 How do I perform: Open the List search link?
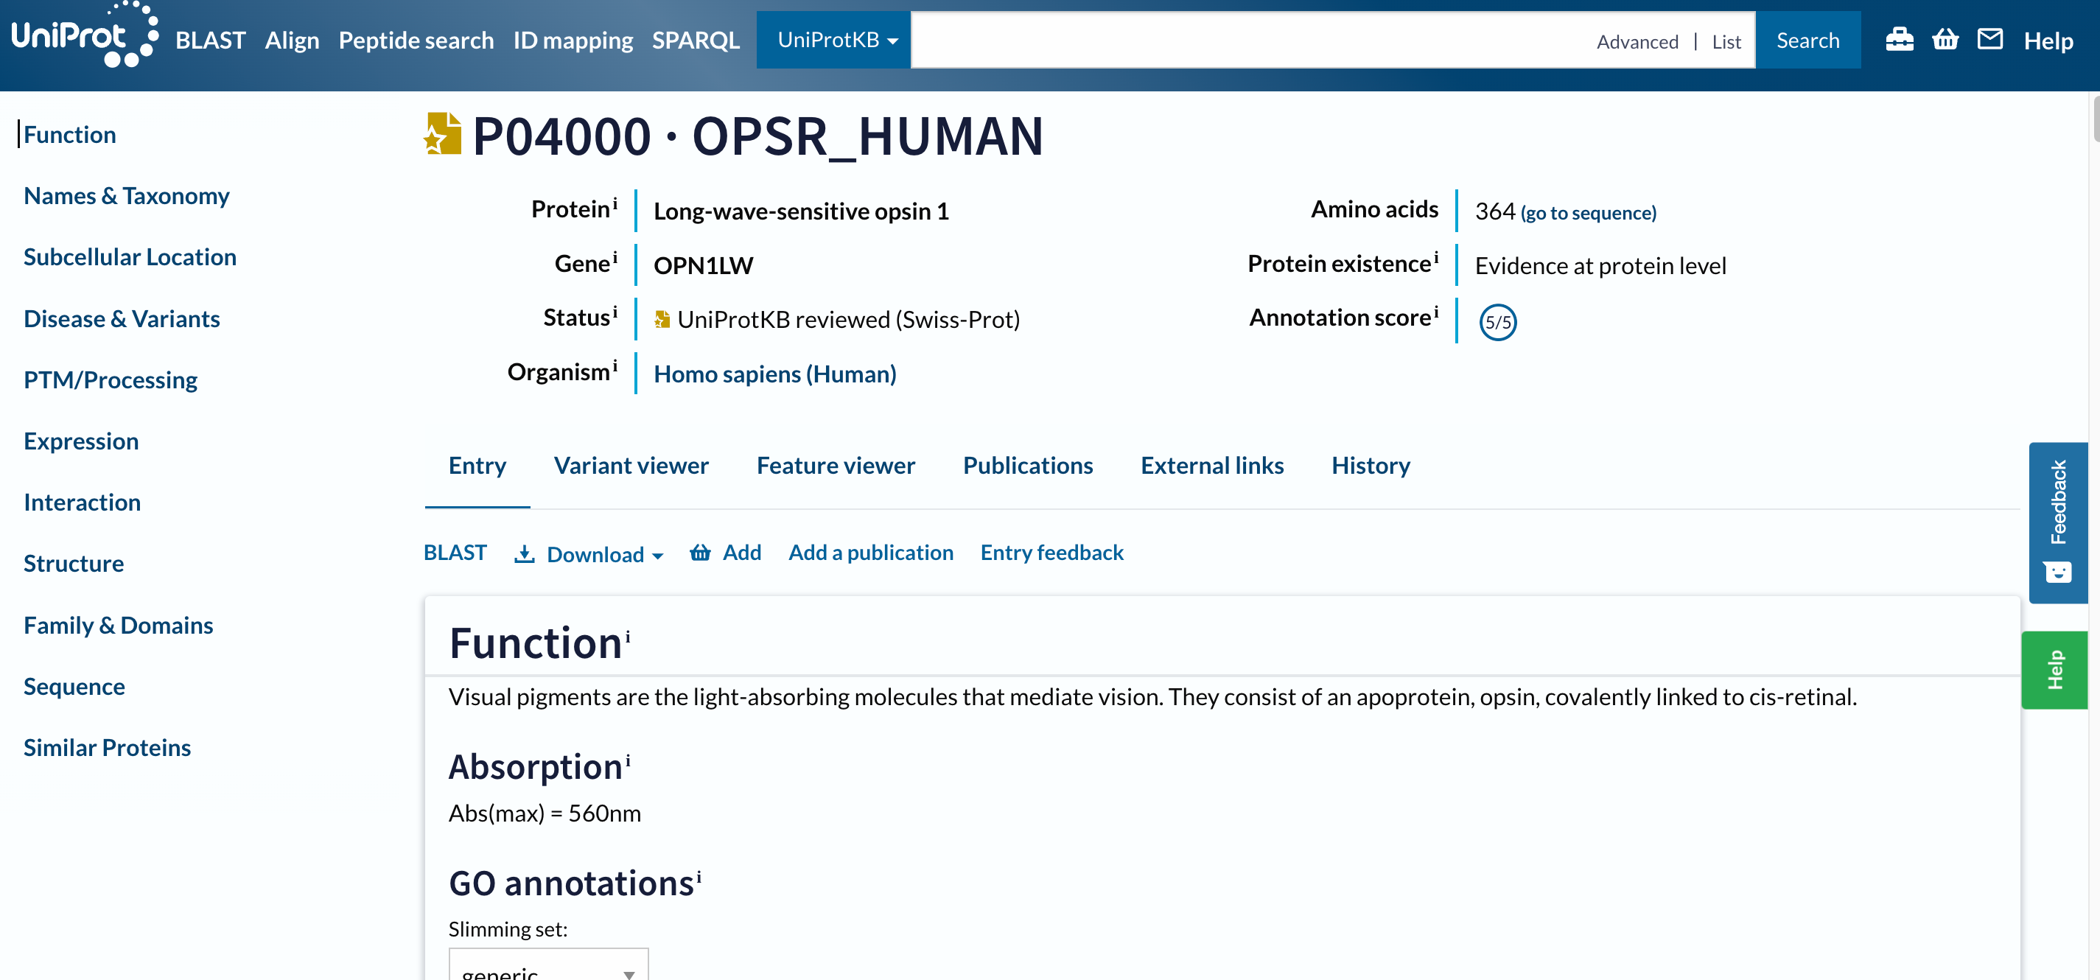[1726, 41]
